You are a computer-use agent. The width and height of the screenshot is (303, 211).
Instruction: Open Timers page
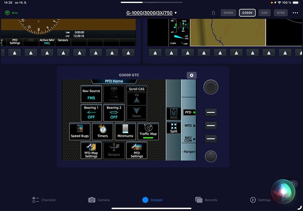point(102,132)
